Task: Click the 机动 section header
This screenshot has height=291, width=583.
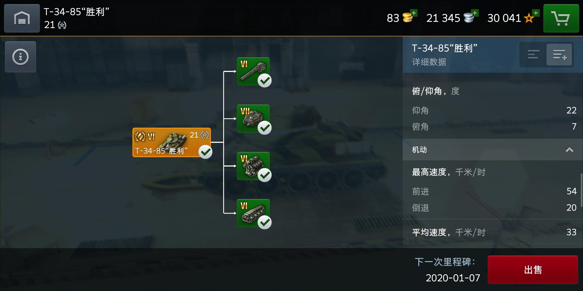Action: pos(493,150)
